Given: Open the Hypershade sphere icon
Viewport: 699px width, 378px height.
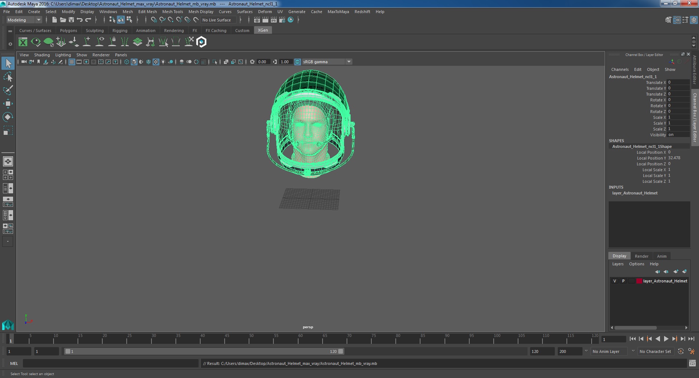Looking at the screenshot, I should (291, 20).
